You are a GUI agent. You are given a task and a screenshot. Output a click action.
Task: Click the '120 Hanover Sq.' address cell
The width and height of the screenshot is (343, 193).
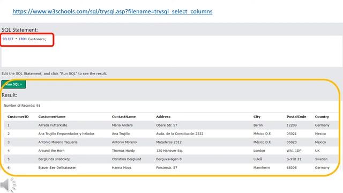[x=169, y=151]
